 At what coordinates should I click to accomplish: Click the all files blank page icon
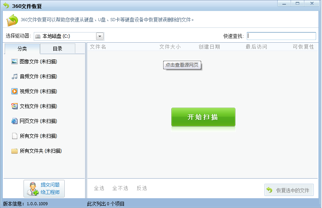(x=15, y=136)
